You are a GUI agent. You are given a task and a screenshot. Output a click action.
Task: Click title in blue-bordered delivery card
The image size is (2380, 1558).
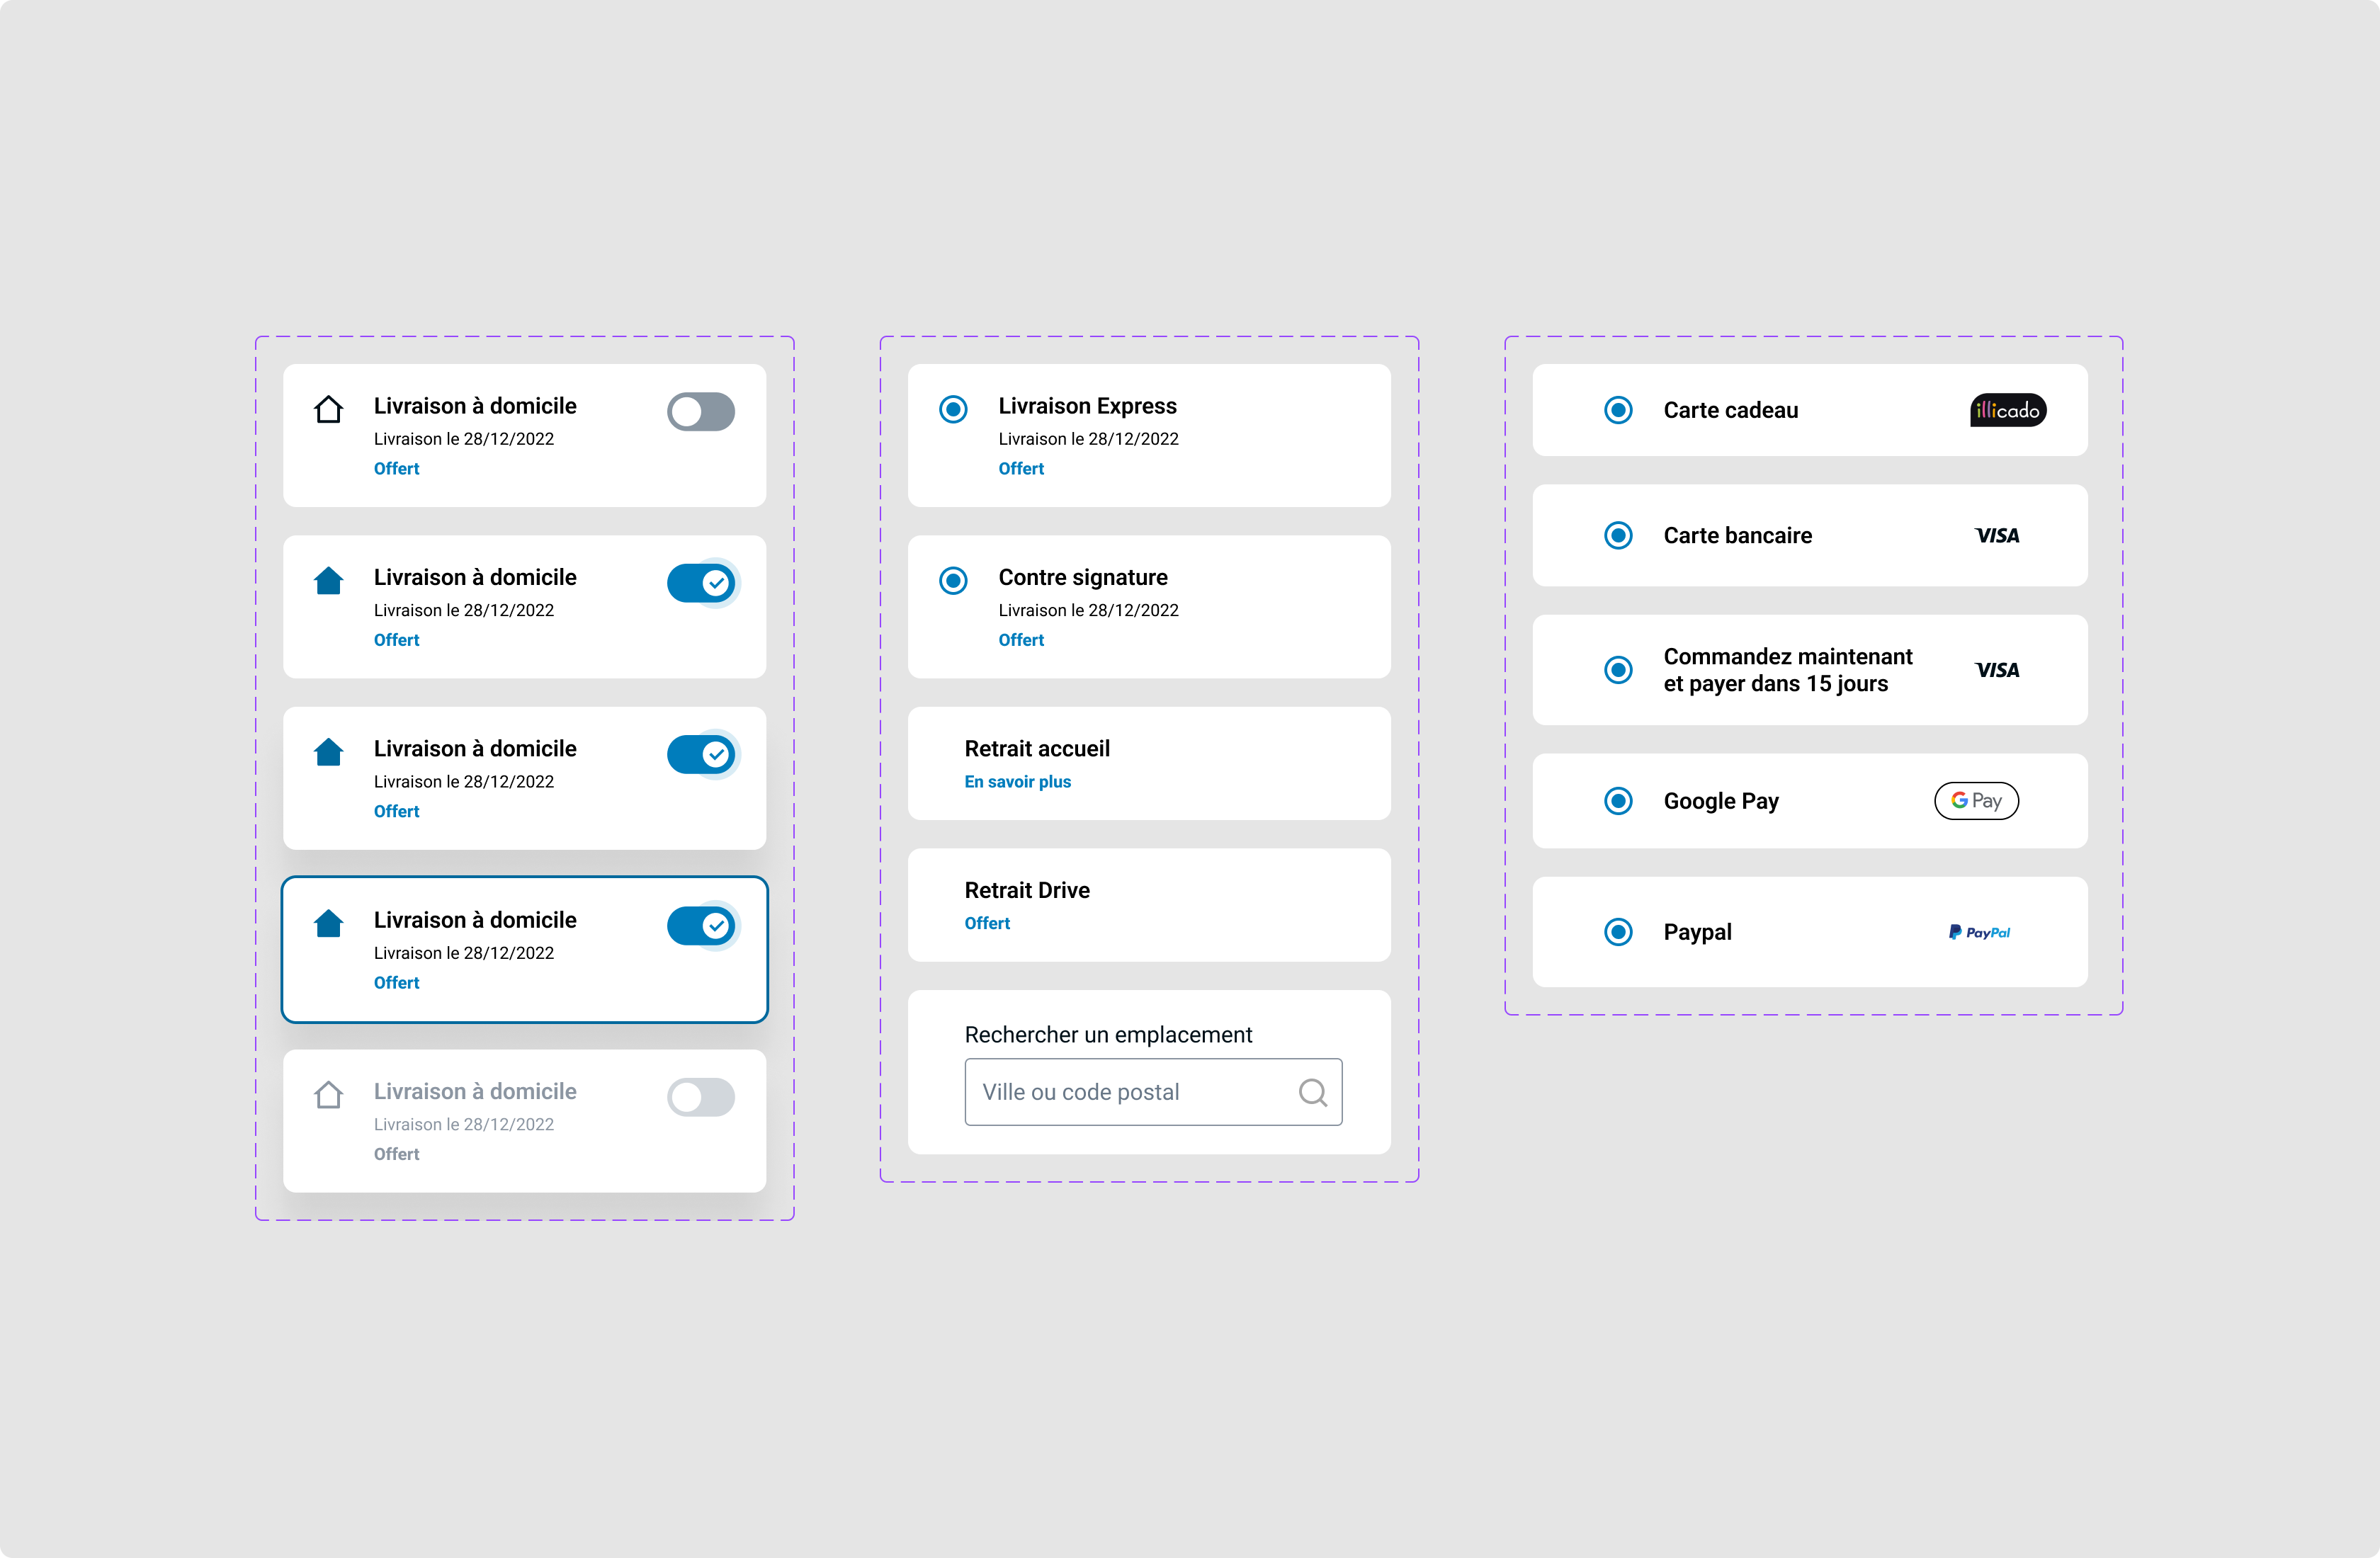point(475,920)
